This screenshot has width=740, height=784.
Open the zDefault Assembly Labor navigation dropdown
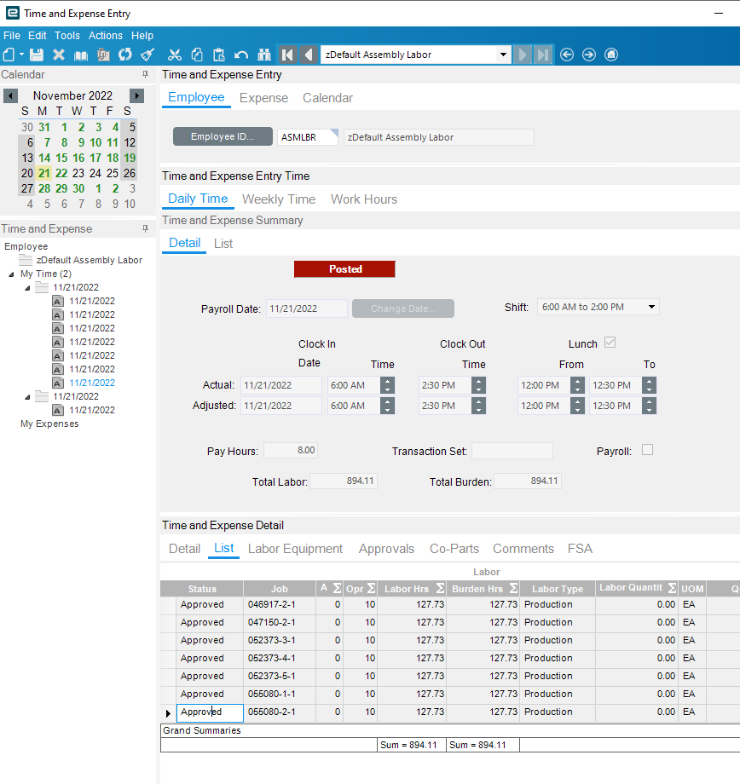coord(503,55)
